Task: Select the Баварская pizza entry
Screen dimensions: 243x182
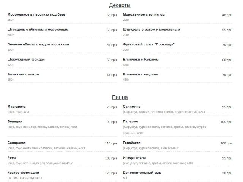Action: coord(17,143)
